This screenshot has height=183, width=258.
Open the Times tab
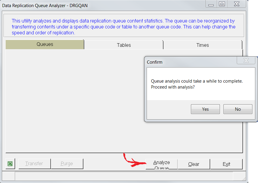click(x=202, y=45)
